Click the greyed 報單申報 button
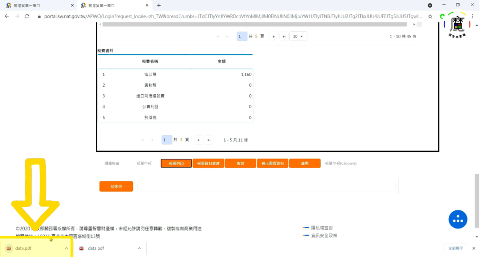 [144, 163]
